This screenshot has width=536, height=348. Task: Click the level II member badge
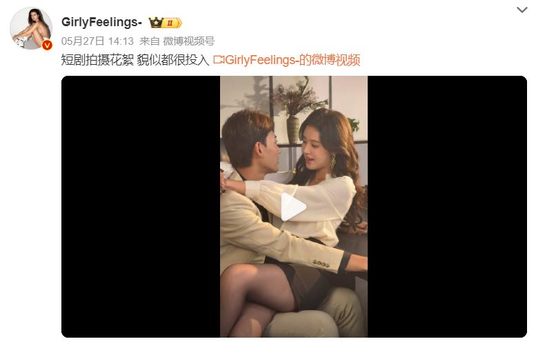(172, 23)
